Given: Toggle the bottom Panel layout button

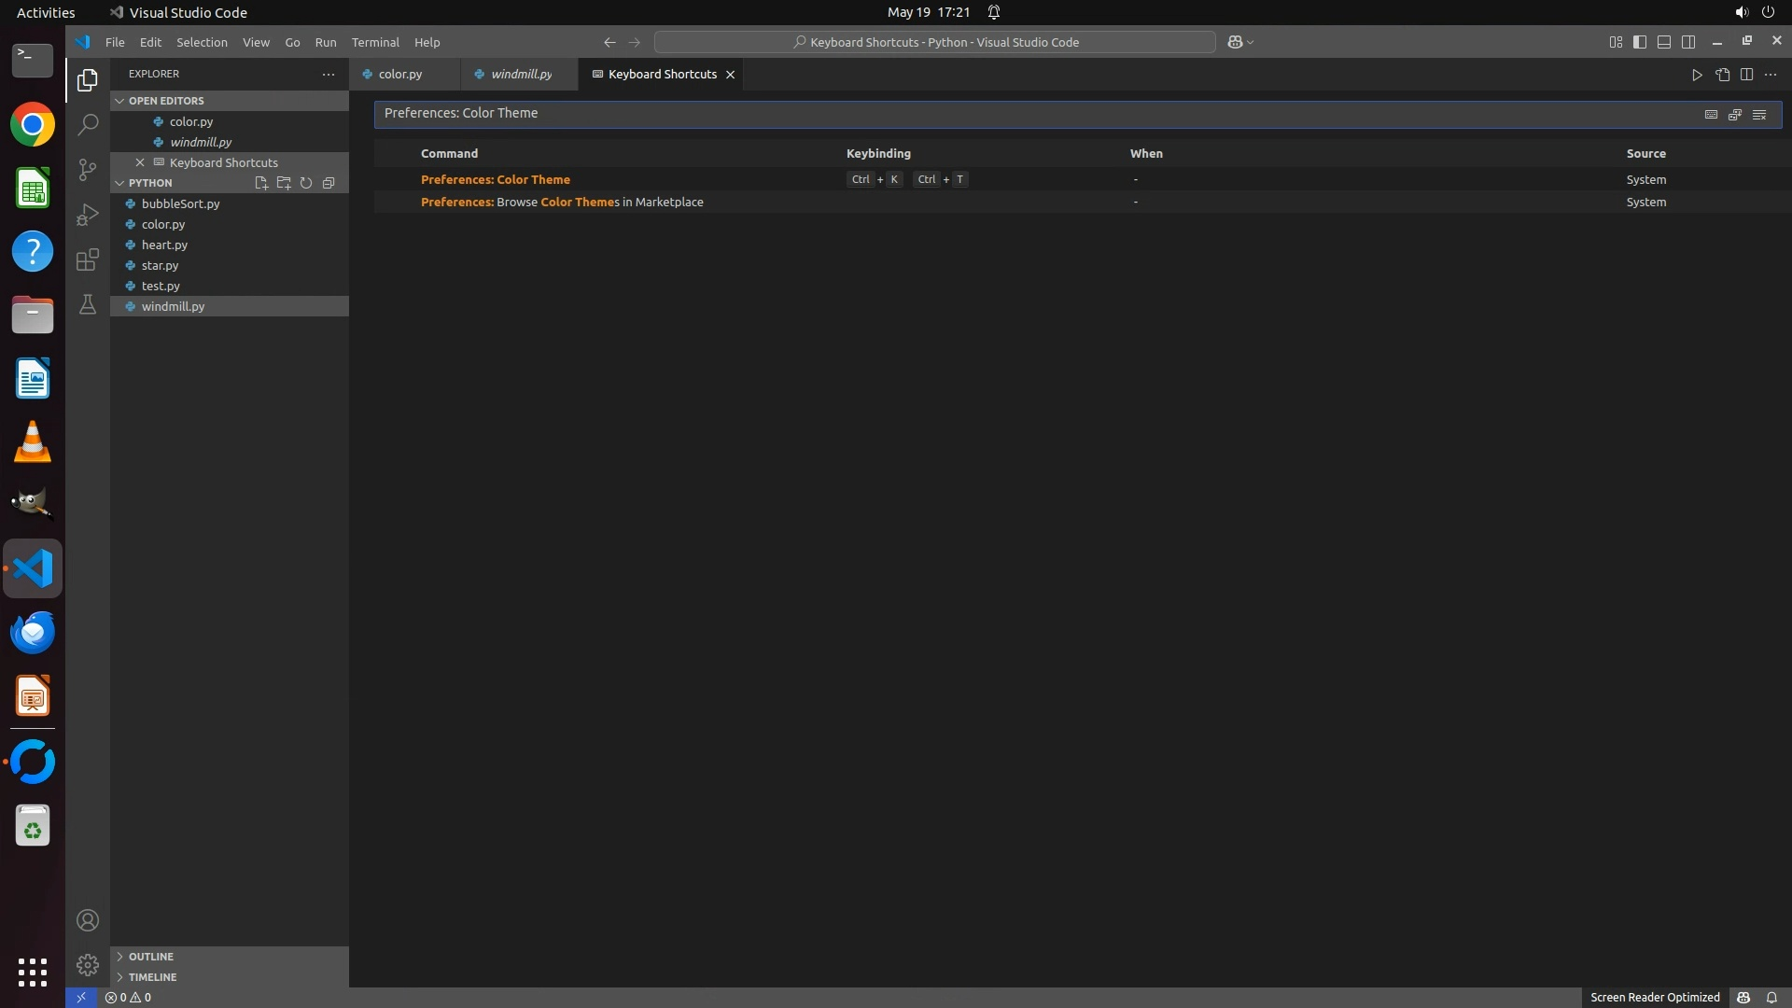Looking at the screenshot, I should [x=1664, y=42].
